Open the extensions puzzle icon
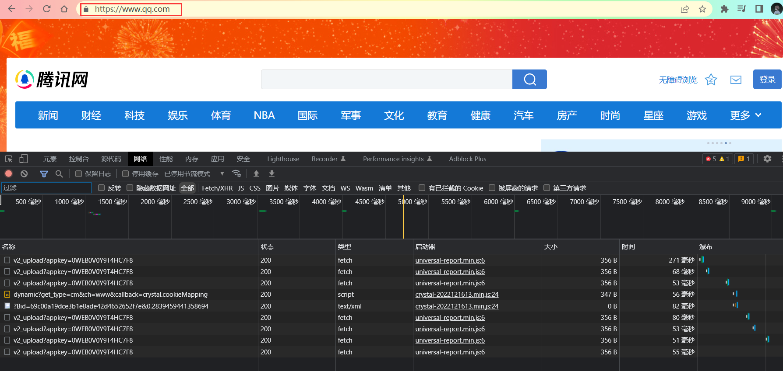 (x=724, y=9)
